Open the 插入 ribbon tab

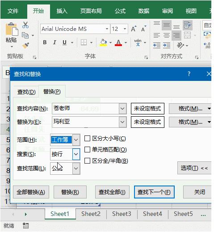(x=62, y=11)
